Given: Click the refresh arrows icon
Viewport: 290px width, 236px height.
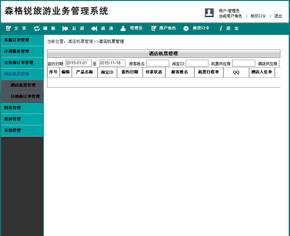Looking at the screenshot, I should pos(37,28).
